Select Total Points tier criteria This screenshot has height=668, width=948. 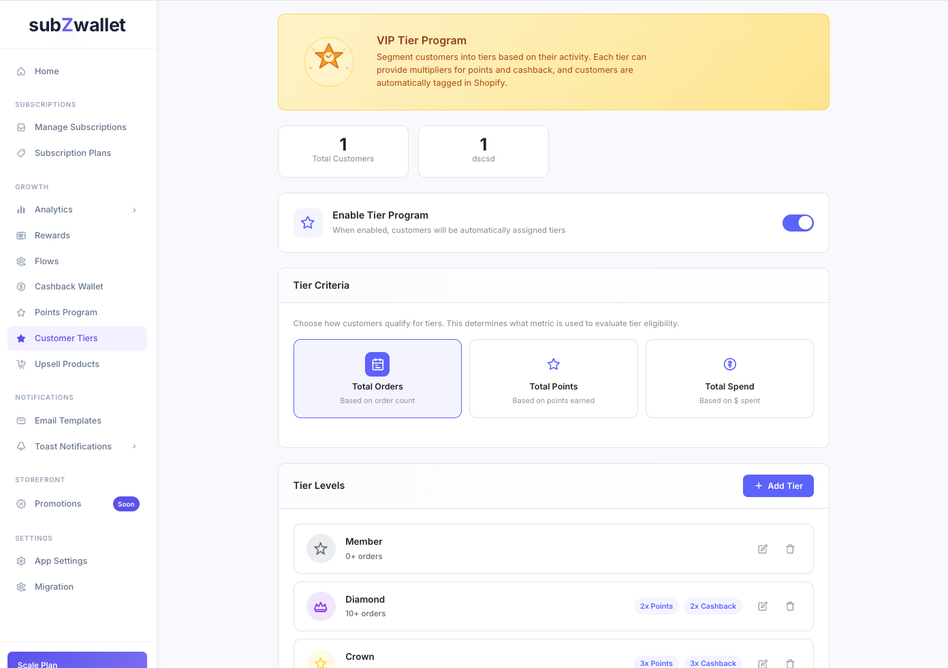pyautogui.click(x=554, y=379)
